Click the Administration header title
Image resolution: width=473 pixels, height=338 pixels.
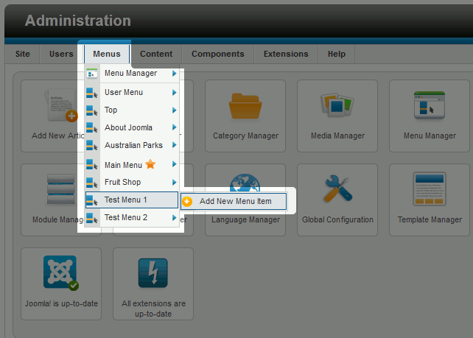pyautogui.click(x=78, y=21)
